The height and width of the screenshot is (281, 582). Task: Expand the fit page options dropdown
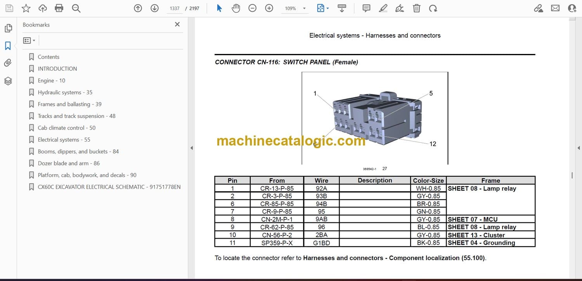pos(328,8)
